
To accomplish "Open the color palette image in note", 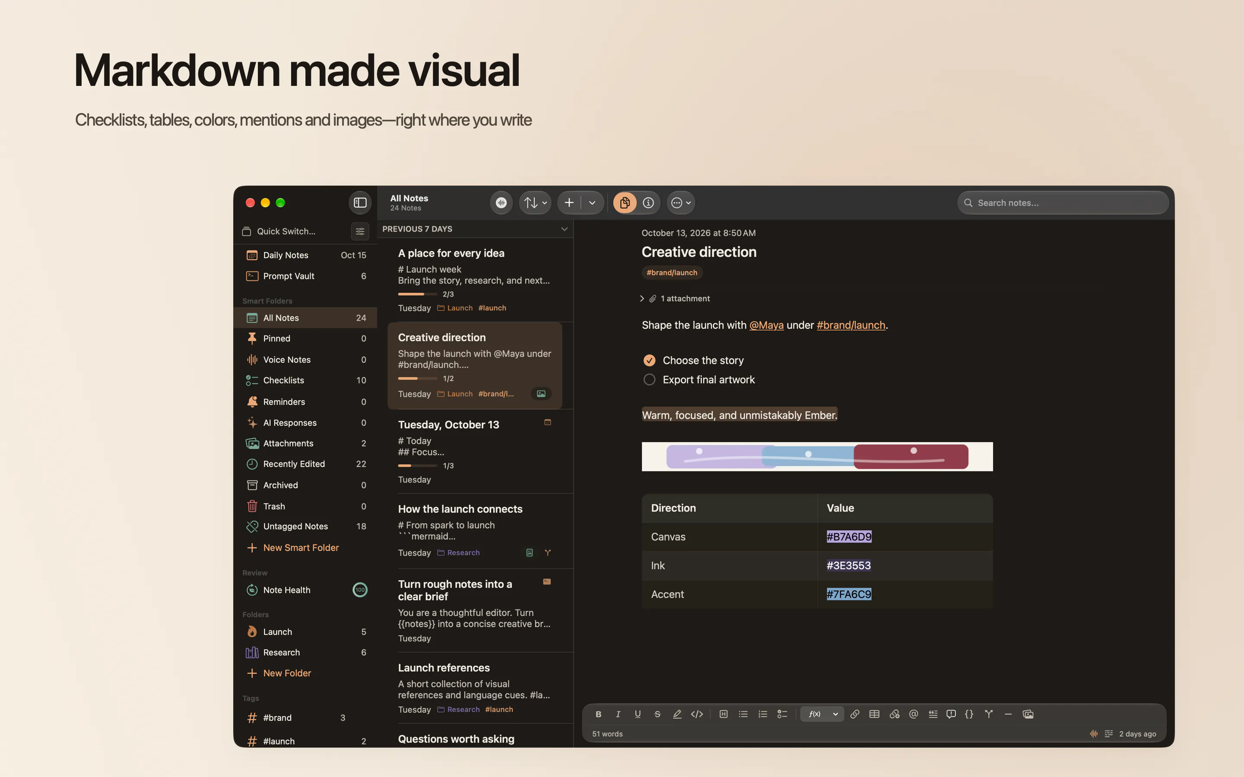I will pyautogui.click(x=817, y=456).
